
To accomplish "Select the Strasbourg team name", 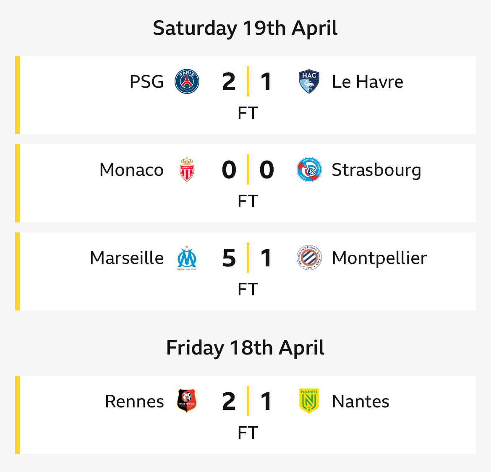I will (x=376, y=170).
